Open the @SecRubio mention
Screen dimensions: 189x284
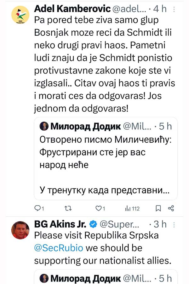pos(59,248)
